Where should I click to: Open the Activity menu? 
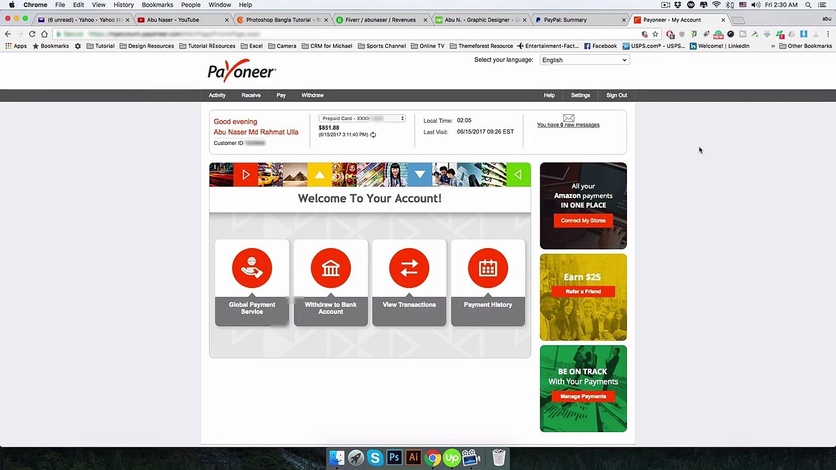(x=217, y=95)
